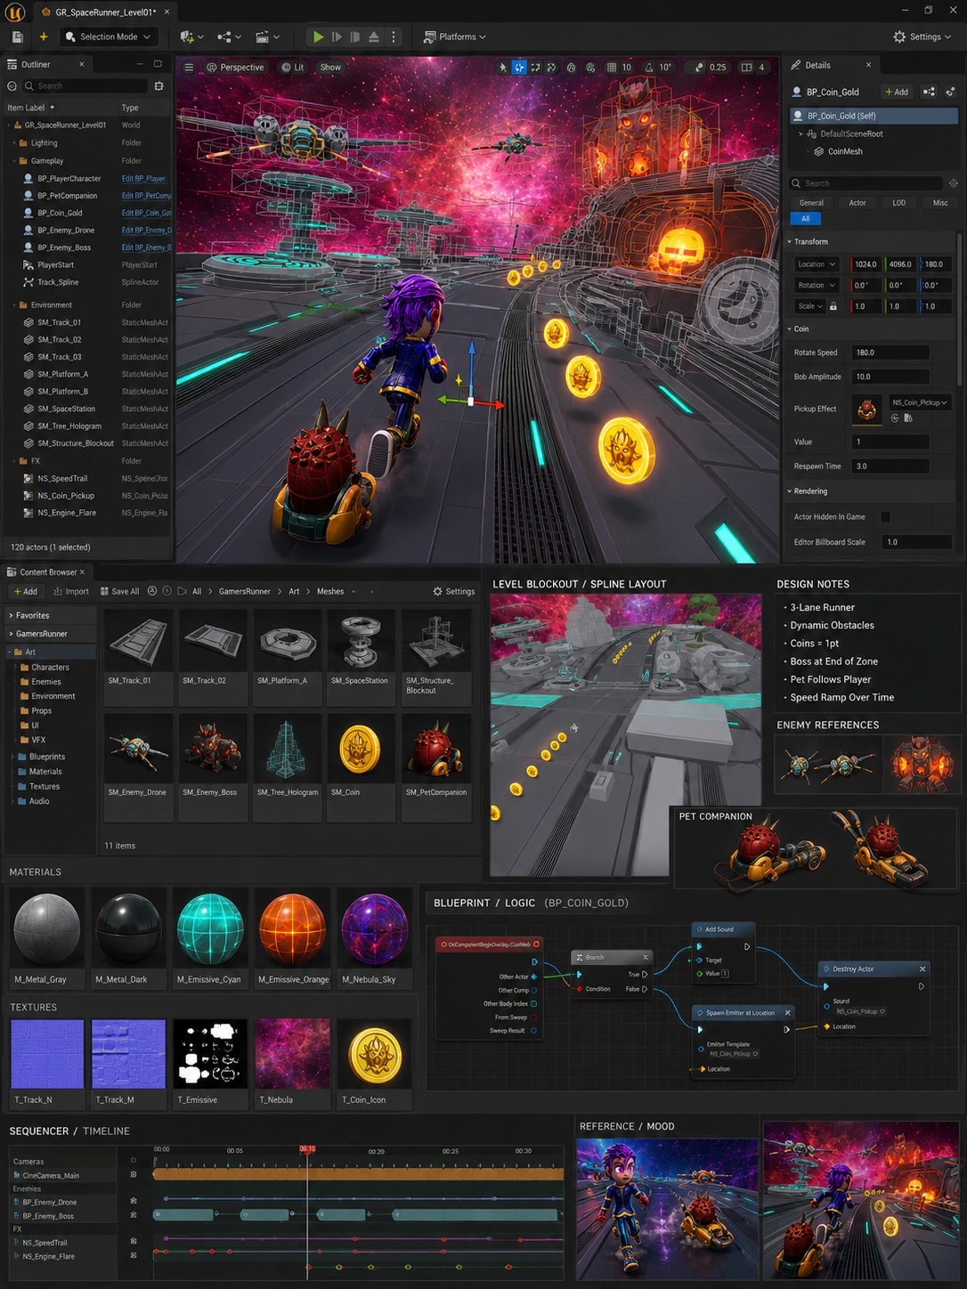Viewport: 967px width, 1289px height.
Task: Toggle world/local coordinate space globe icon
Action: [572, 68]
